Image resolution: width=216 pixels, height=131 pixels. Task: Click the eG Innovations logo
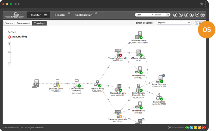tap(15, 15)
